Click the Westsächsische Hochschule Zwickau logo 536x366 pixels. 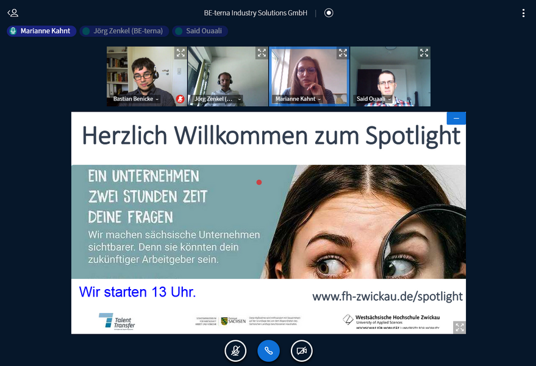391,321
